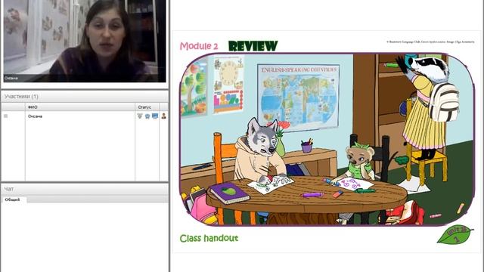Click the 'Class handout' text on the slide
Viewport: 484px width, 272px height.
click(x=209, y=239)
